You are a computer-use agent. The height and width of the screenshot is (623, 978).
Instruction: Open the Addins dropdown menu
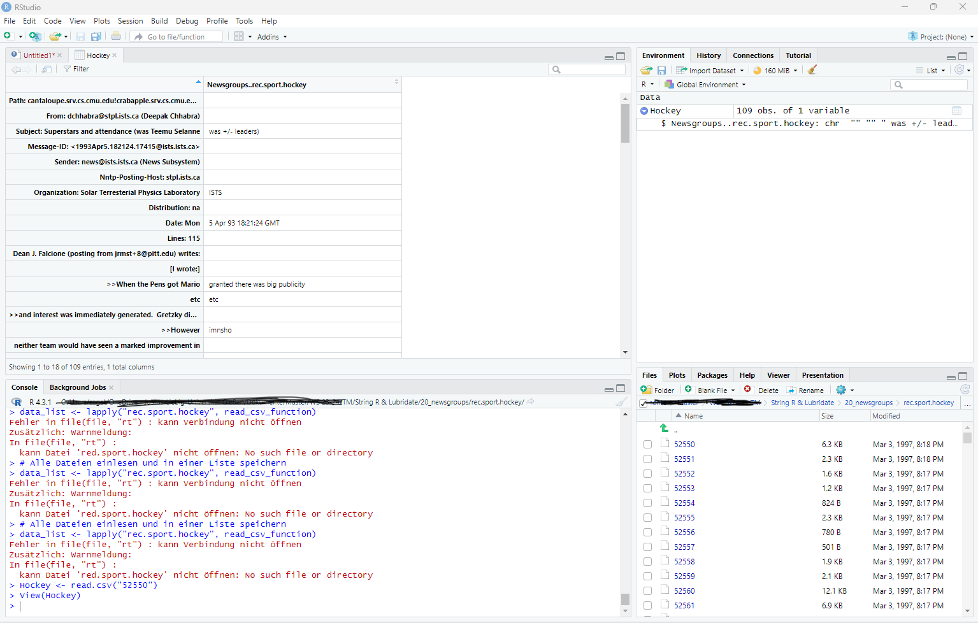(271, 37)
